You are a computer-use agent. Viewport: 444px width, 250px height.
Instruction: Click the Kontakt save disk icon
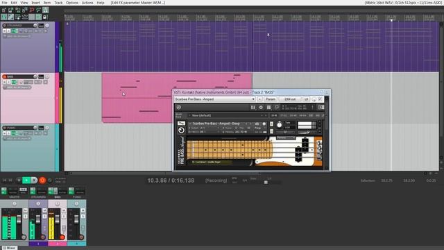click(253, 108)
